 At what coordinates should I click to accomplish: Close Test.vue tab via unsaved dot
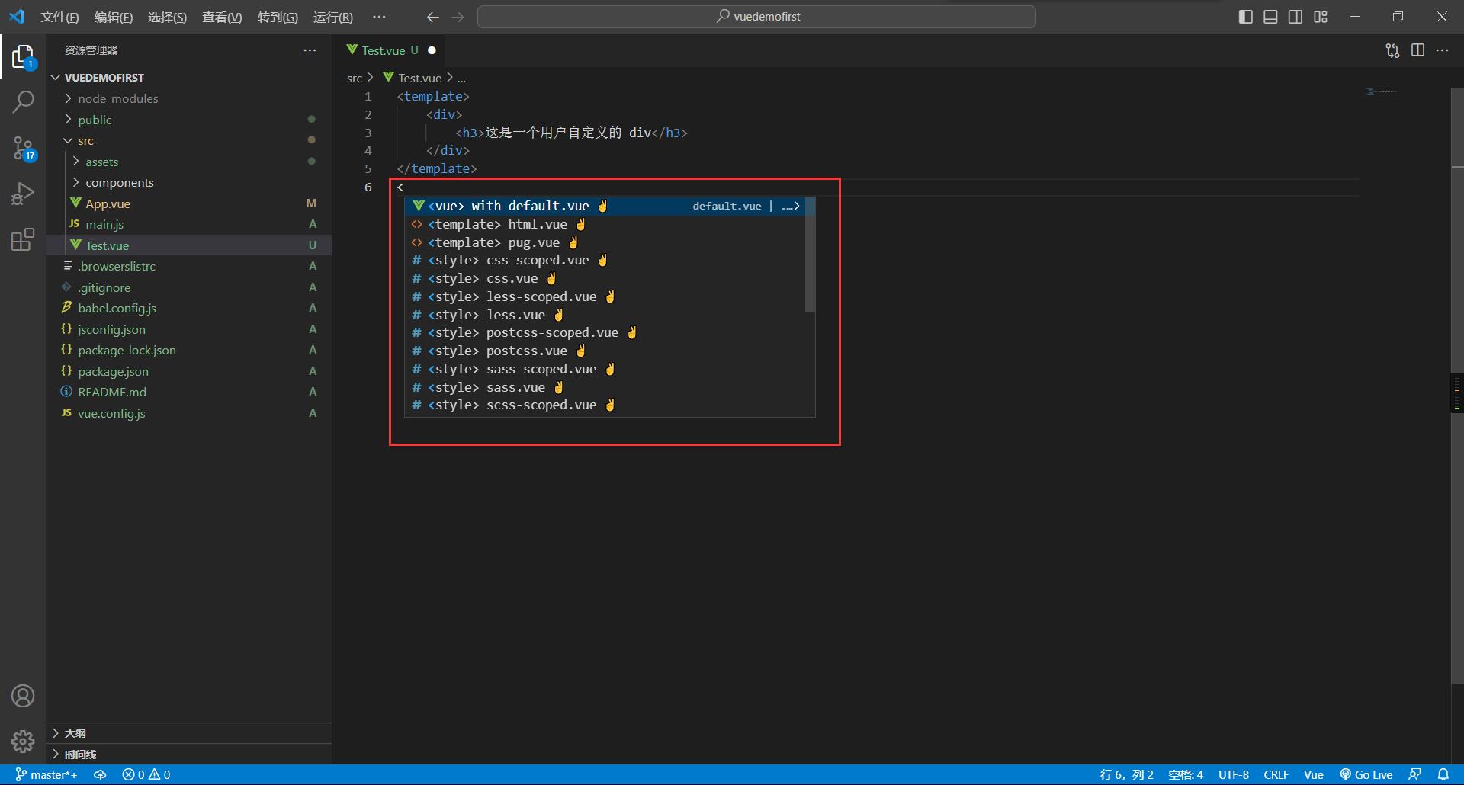(432, 50)
